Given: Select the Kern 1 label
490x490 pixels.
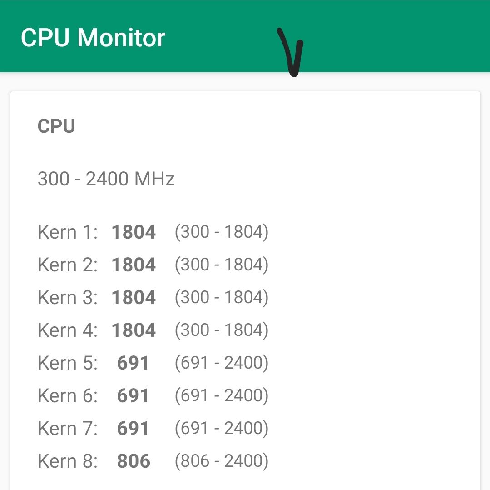Looking at the screenshot, I should click(68, 232).
